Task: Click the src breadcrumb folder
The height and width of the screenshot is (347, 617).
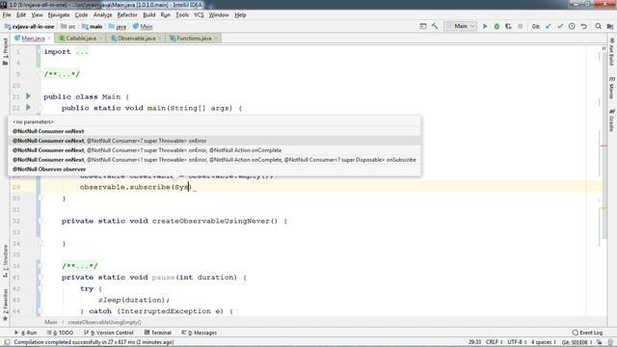Action: (67, 26)
